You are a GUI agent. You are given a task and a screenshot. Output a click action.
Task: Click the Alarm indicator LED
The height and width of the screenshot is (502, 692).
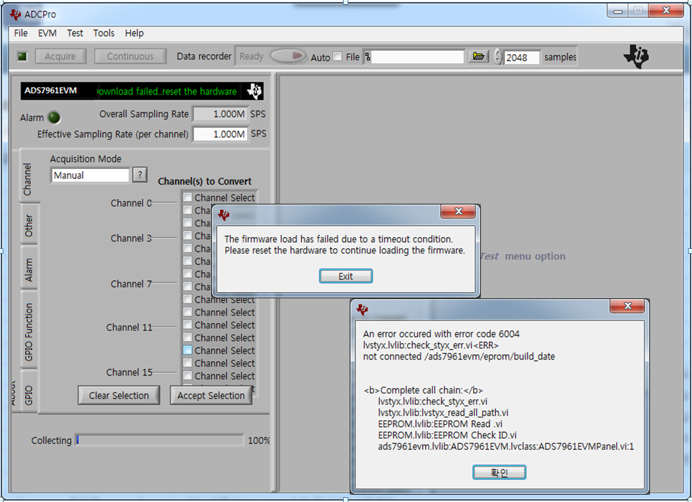tap(54, 117)
